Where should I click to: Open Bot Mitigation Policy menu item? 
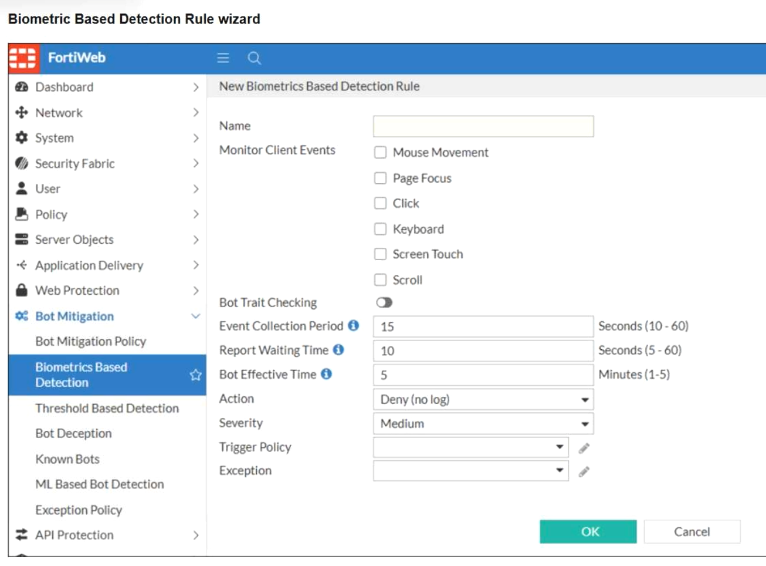(91, 341)
